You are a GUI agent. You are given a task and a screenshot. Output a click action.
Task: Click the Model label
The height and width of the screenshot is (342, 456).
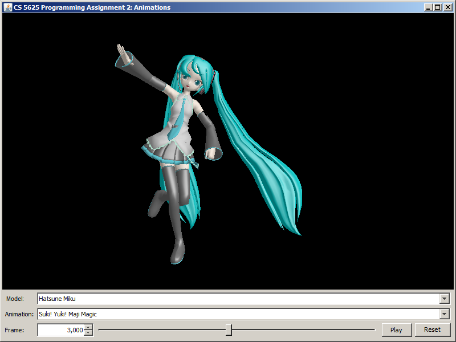coord(15,299)
